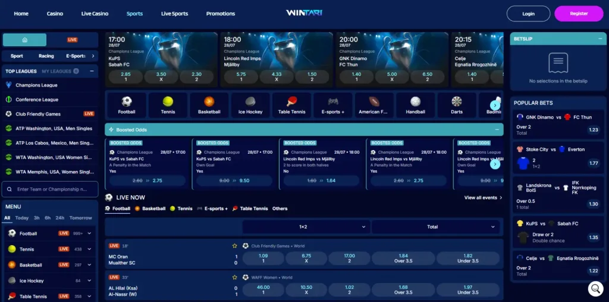Show next boosted odds arrow
609x302 pixels.
click(495, 164)
